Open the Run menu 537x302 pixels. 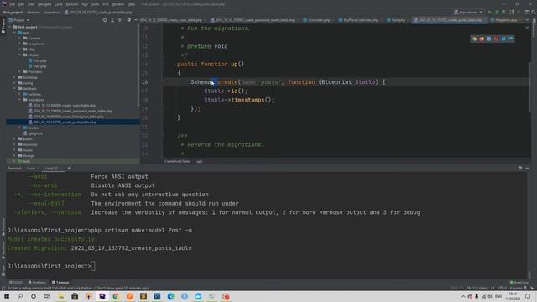[x=85, y=4]
